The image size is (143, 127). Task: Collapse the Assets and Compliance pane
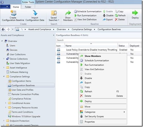coord(54,35)
